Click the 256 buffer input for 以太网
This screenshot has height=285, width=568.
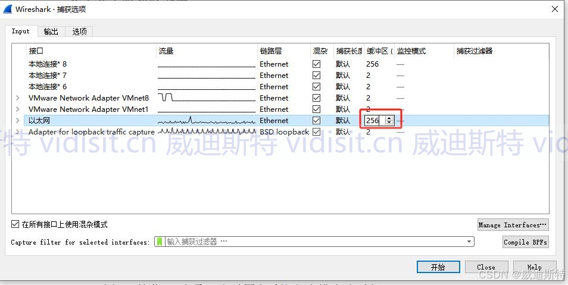[374, 120]
